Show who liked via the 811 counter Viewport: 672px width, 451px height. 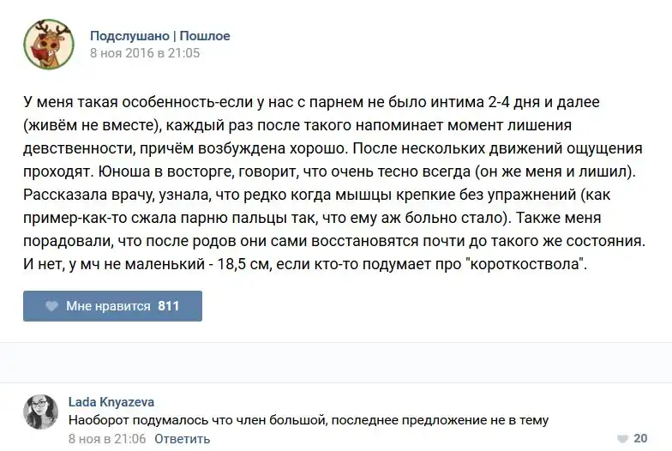coord(169,306)
